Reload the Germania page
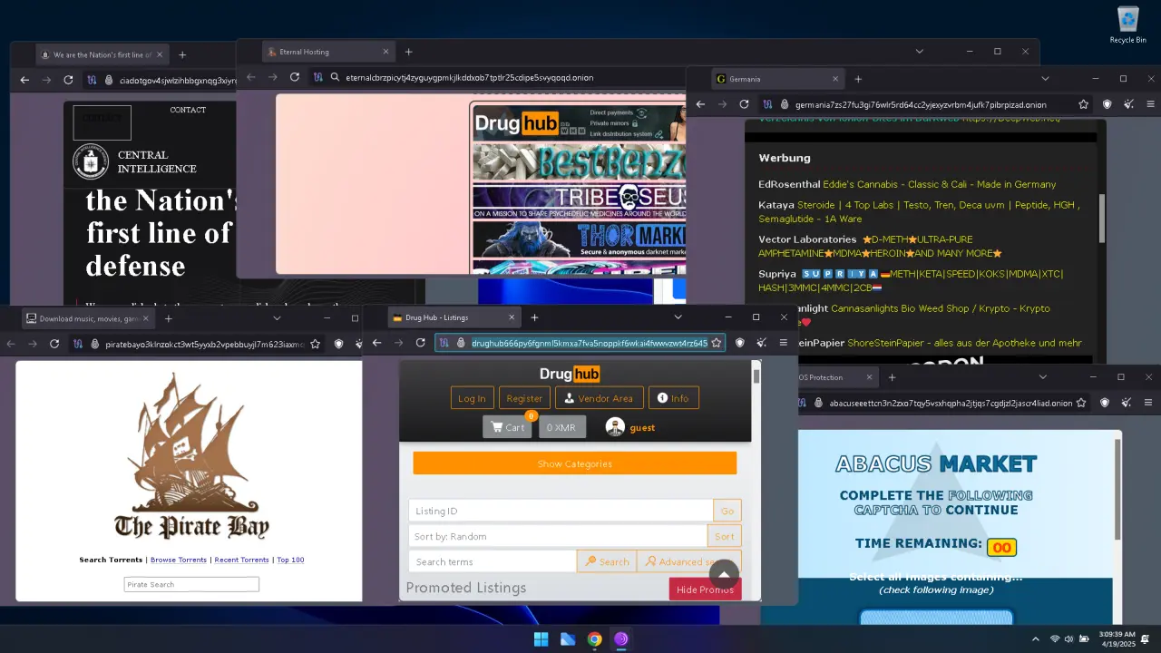 coord(744,104)
